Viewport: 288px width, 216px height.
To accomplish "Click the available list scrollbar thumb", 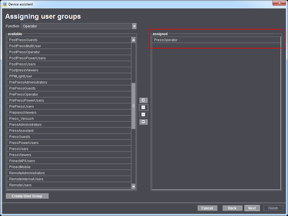I will [x=134, y=105].
